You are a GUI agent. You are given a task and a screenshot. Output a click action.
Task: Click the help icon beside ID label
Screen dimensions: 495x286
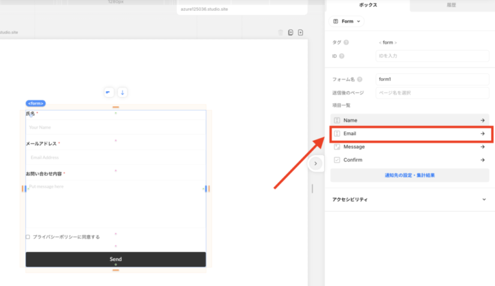click(x=343, y=57)
